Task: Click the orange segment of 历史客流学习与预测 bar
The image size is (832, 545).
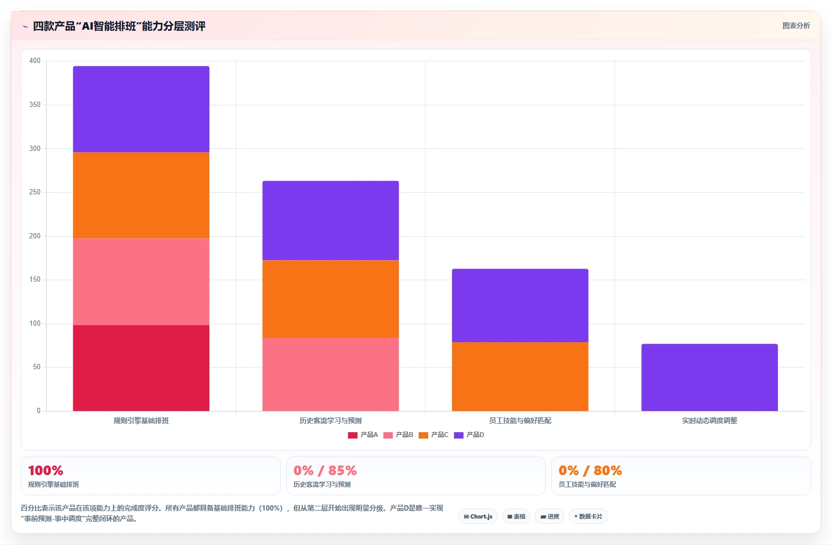Action: pyautogui.click(x=331, y=299)
